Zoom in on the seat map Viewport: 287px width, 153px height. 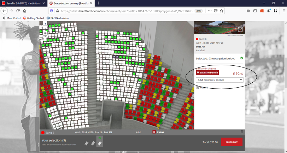[x=45, y=24]
